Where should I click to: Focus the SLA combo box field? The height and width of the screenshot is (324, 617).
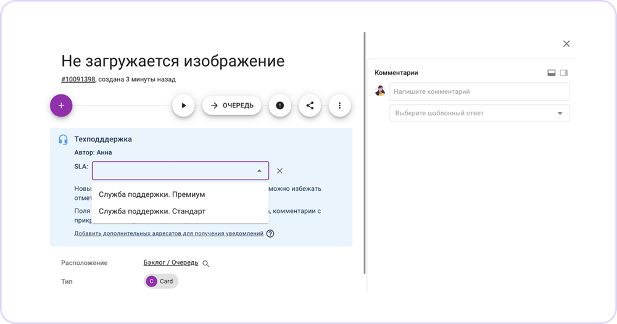pos(180,171)
